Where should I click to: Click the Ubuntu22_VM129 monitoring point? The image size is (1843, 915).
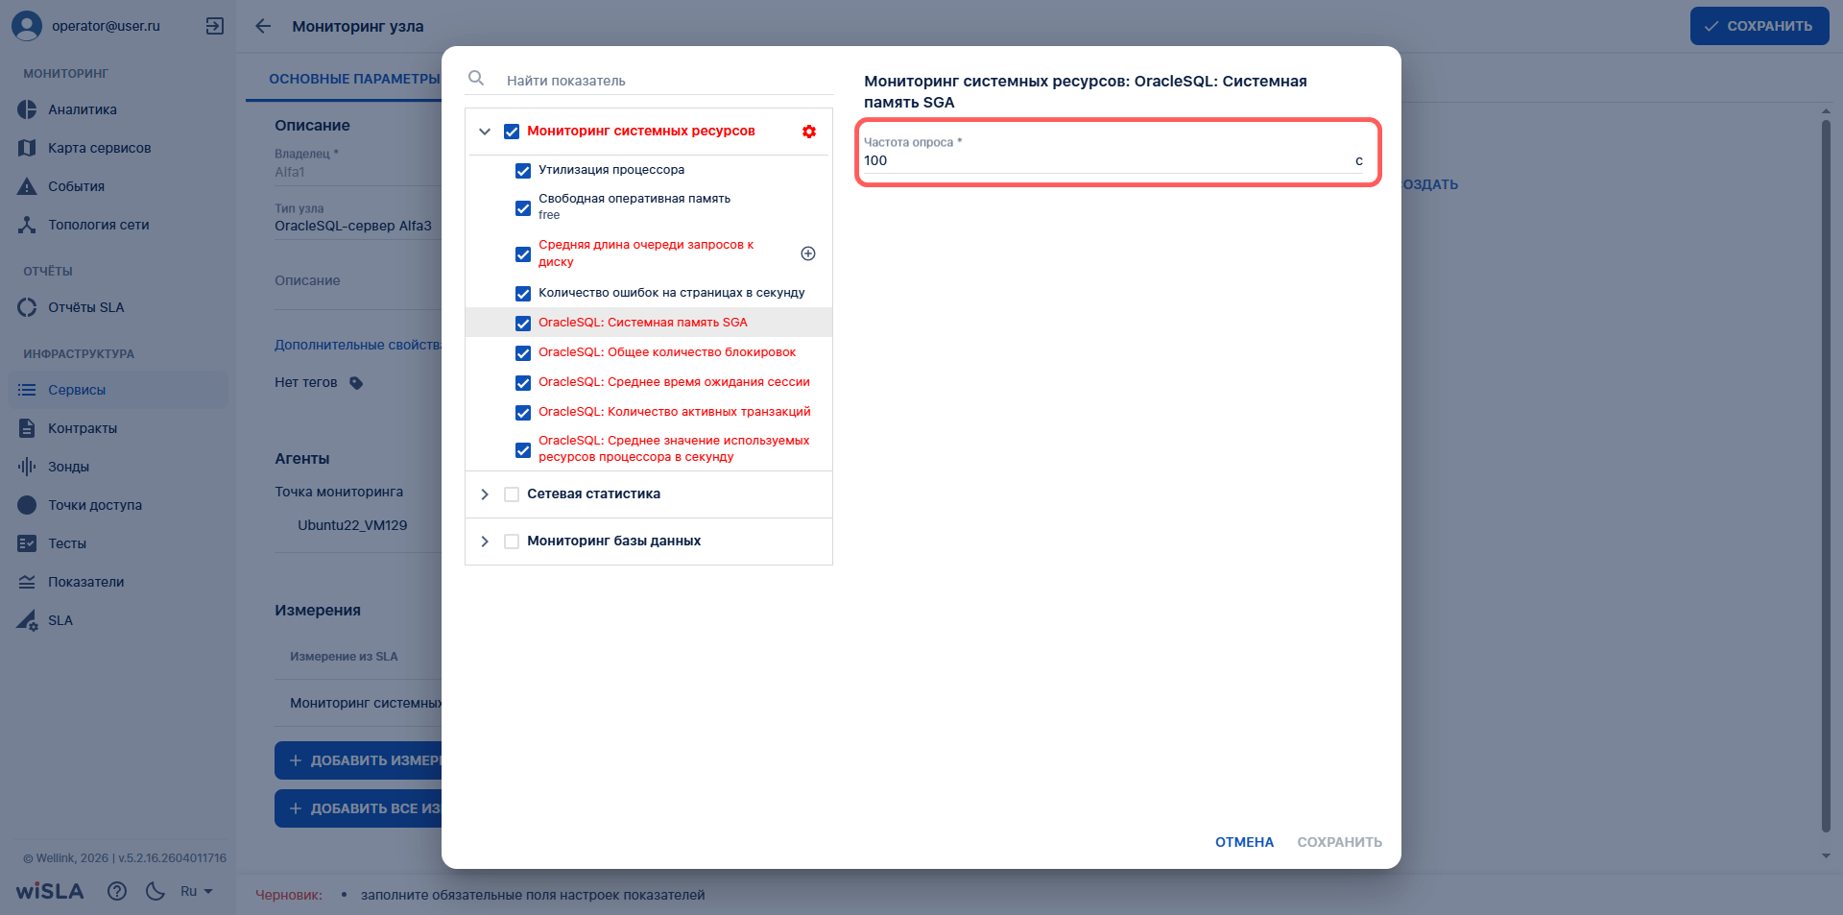point(352,525)
